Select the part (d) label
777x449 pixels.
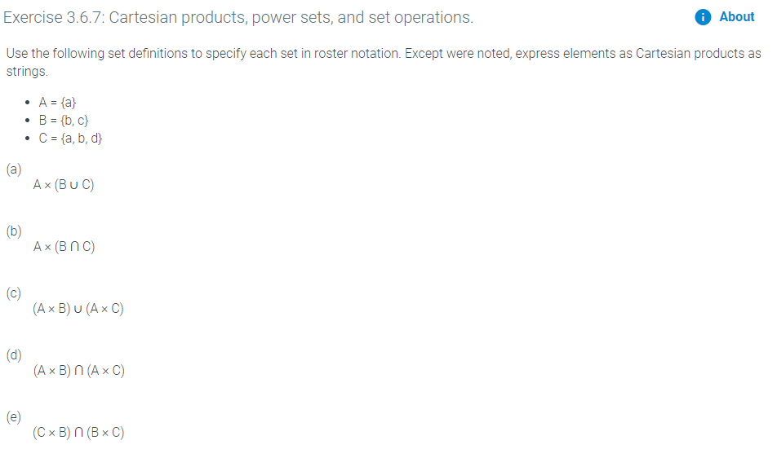14,355
